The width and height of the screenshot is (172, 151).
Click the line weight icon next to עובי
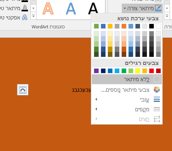click(x=157, y=99)
